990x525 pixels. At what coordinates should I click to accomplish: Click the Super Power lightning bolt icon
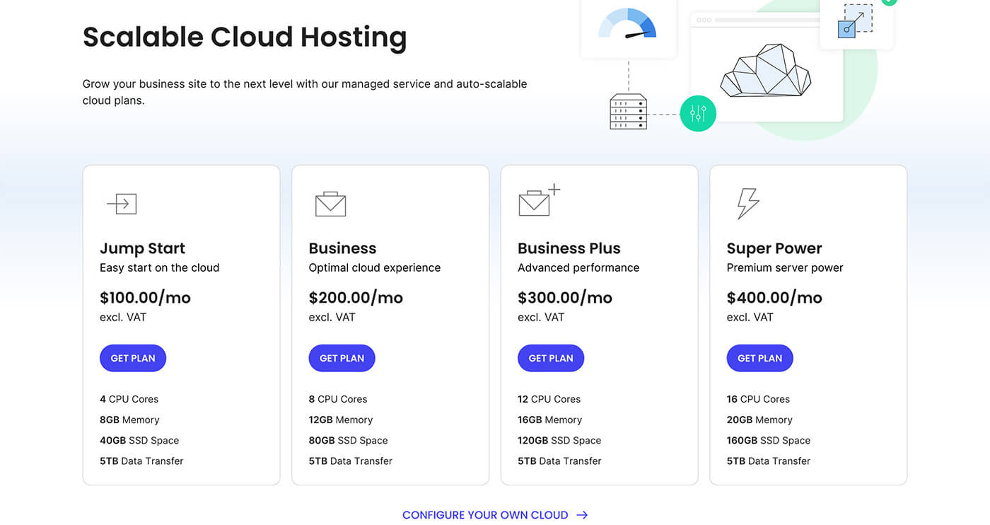point(748,204)
